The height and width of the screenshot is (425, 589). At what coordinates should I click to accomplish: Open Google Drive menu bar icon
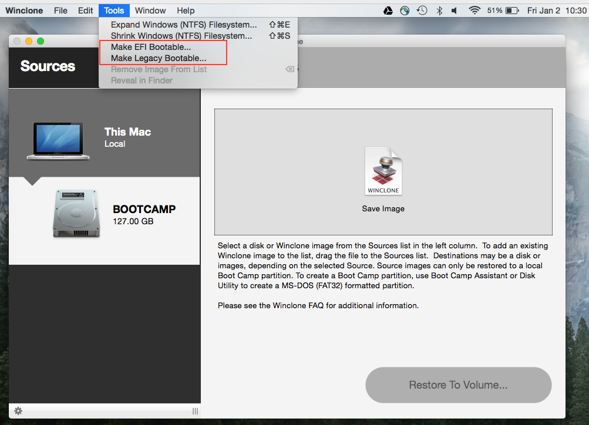(x=388, y=11)
